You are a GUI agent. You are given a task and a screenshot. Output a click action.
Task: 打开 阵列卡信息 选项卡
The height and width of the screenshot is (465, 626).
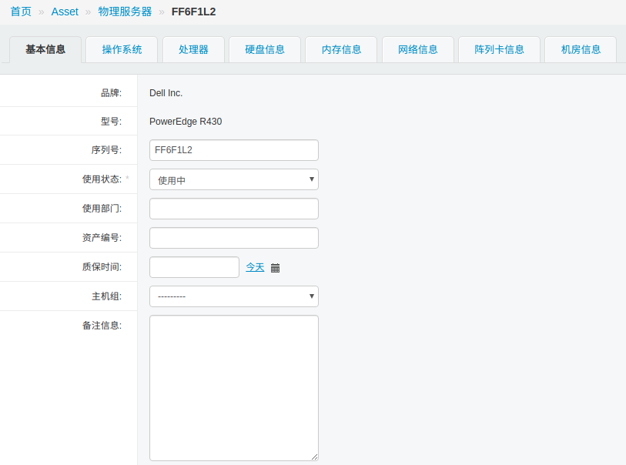498,49
